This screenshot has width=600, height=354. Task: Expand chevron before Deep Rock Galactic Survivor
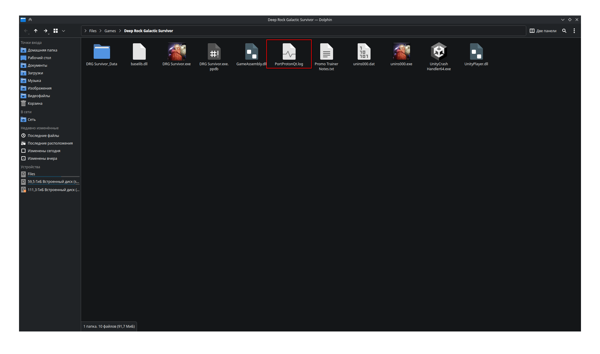pos(120,31)
